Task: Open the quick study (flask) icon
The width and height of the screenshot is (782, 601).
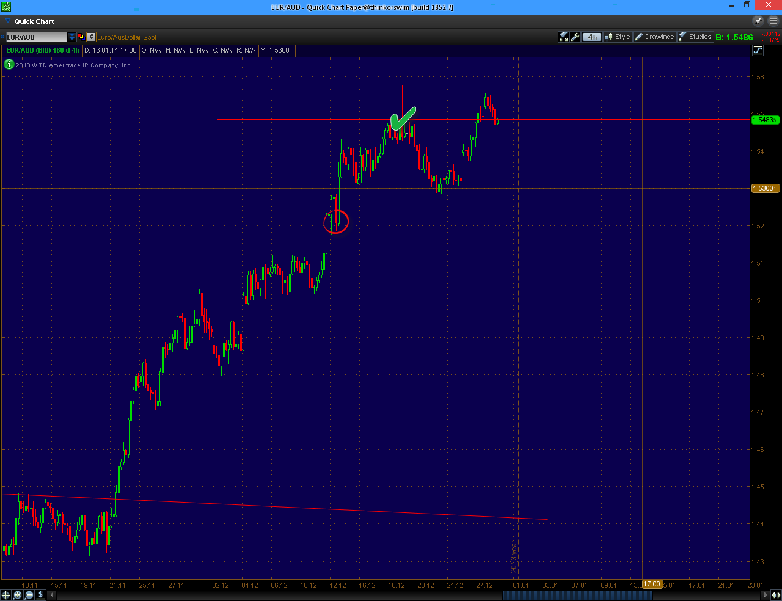Action: point(564,37)
